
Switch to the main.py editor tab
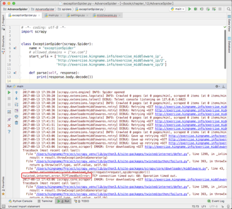[53, 15]
